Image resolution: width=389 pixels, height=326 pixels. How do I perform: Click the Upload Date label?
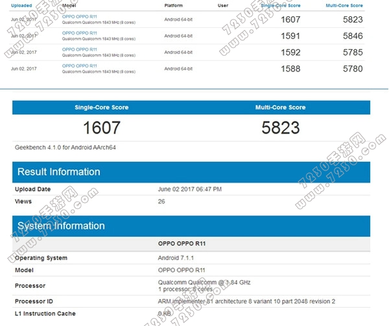tap(33, 189)
